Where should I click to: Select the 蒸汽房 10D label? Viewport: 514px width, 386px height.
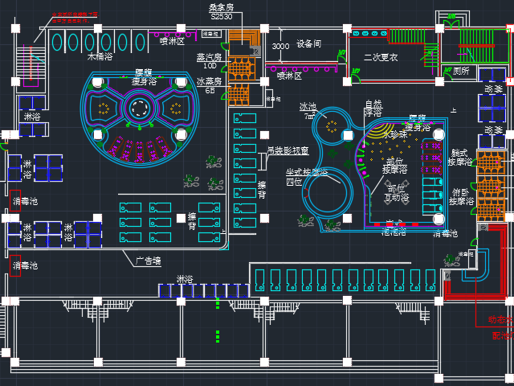(206, 61)
